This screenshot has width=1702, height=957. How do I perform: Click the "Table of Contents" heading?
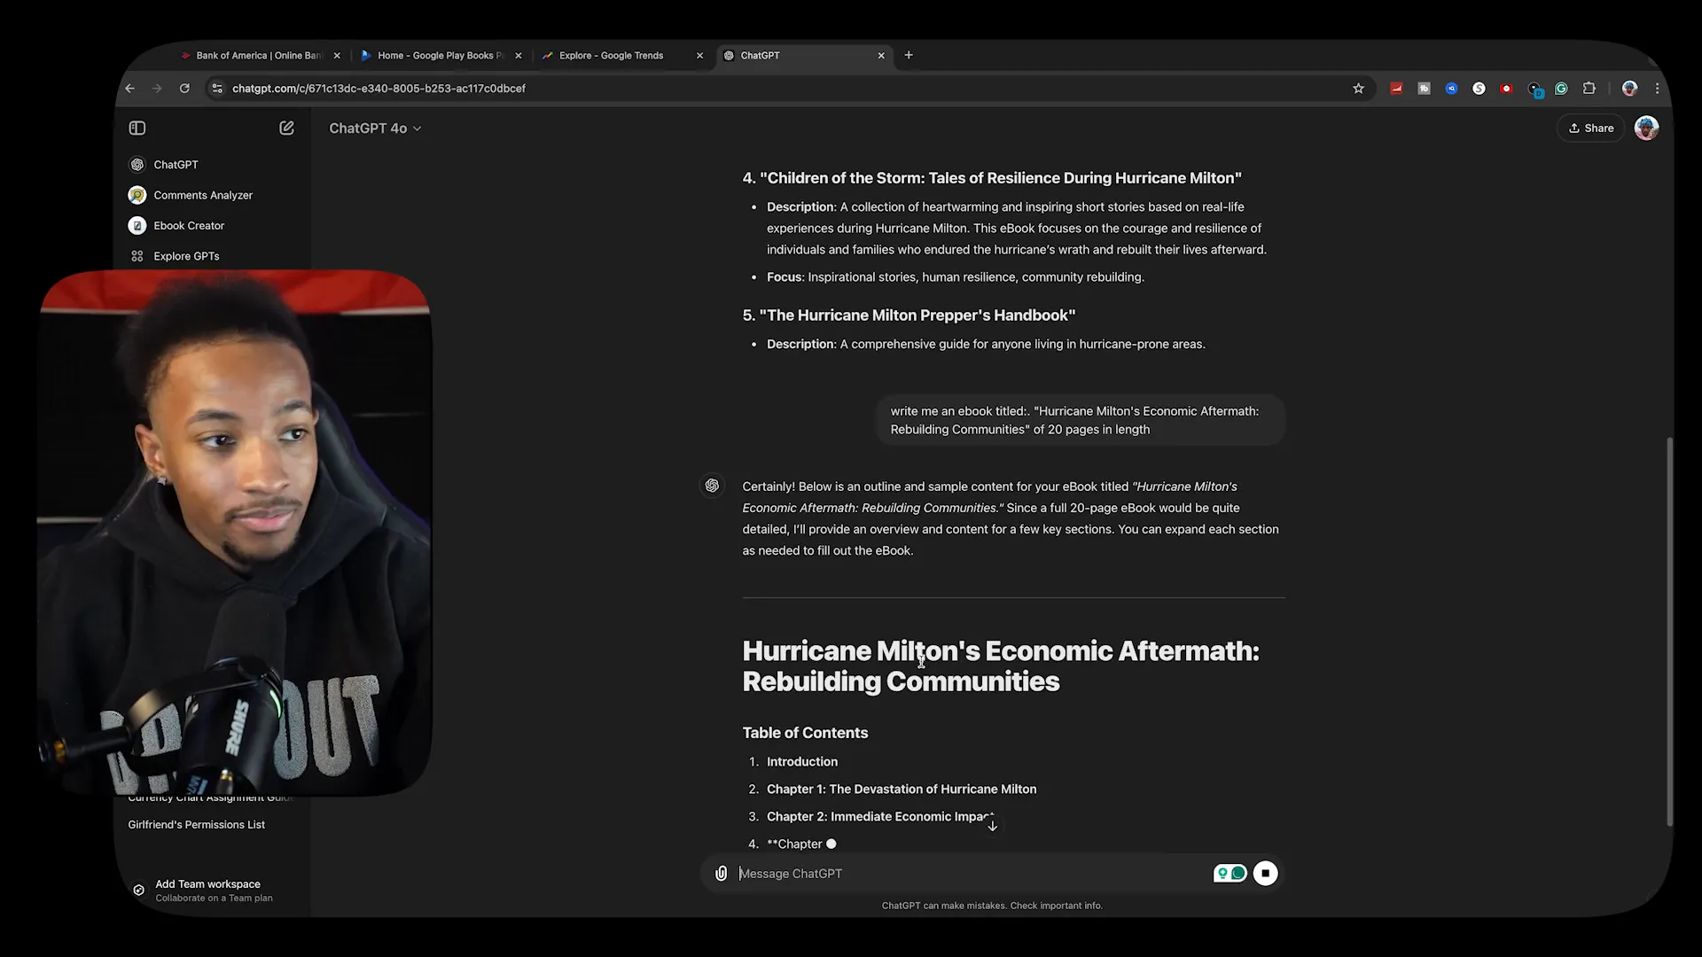click(805, 733)
